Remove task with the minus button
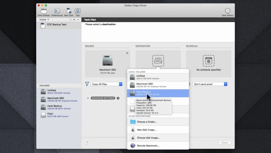Viewport: 271px width, 153px height. (x=78, y=20)
